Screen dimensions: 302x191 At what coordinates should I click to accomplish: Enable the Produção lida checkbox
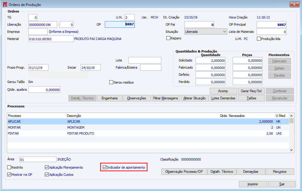(x=259, y=39)
